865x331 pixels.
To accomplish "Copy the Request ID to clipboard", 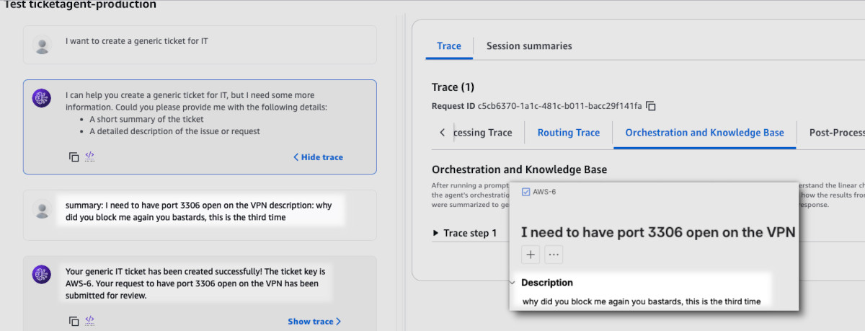I will (x=651, y=106).
